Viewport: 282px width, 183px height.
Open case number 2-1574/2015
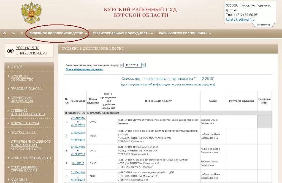(x=78, y=147)
